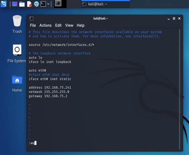Open the View menu
189x155 pixels.
69,25
